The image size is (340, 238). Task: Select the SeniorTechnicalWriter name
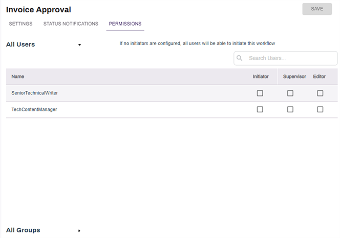pos(35,93)
